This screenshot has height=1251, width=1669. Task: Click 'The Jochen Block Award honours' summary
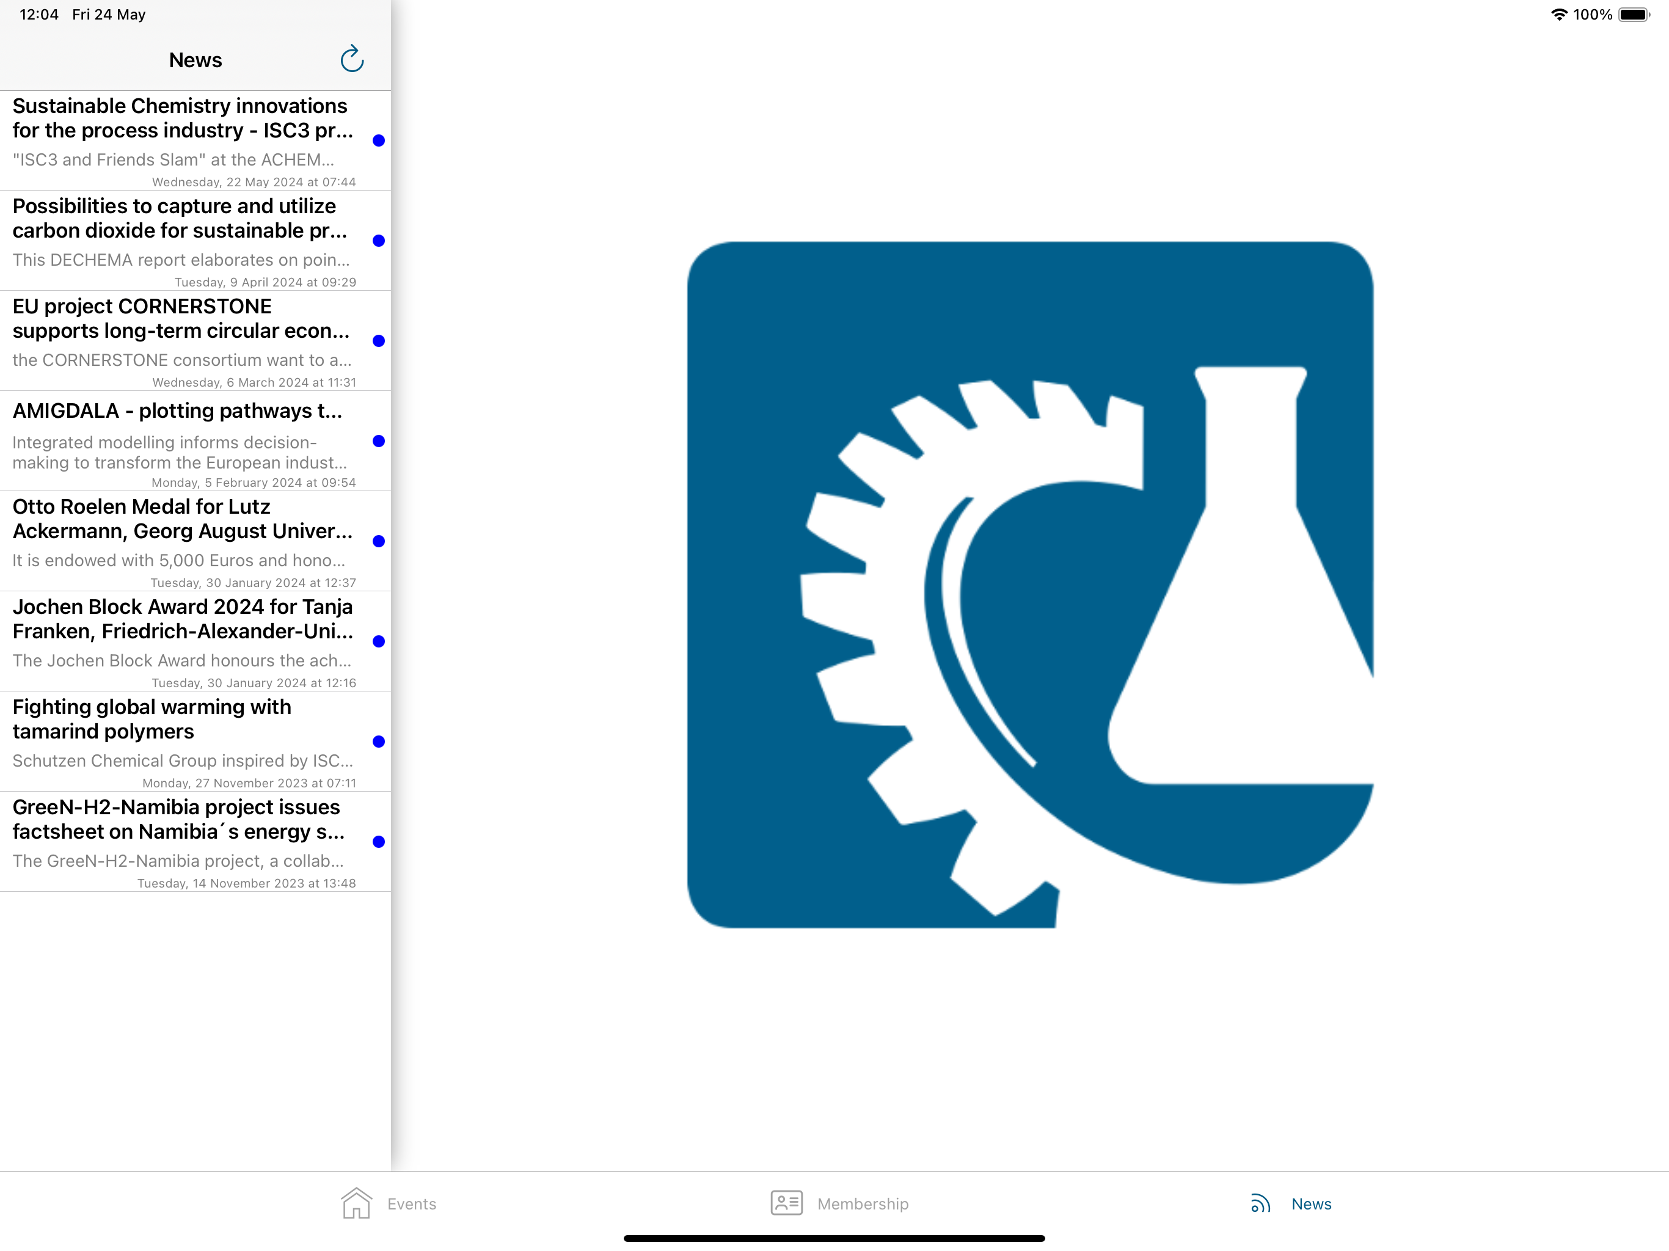click(182, 661)
